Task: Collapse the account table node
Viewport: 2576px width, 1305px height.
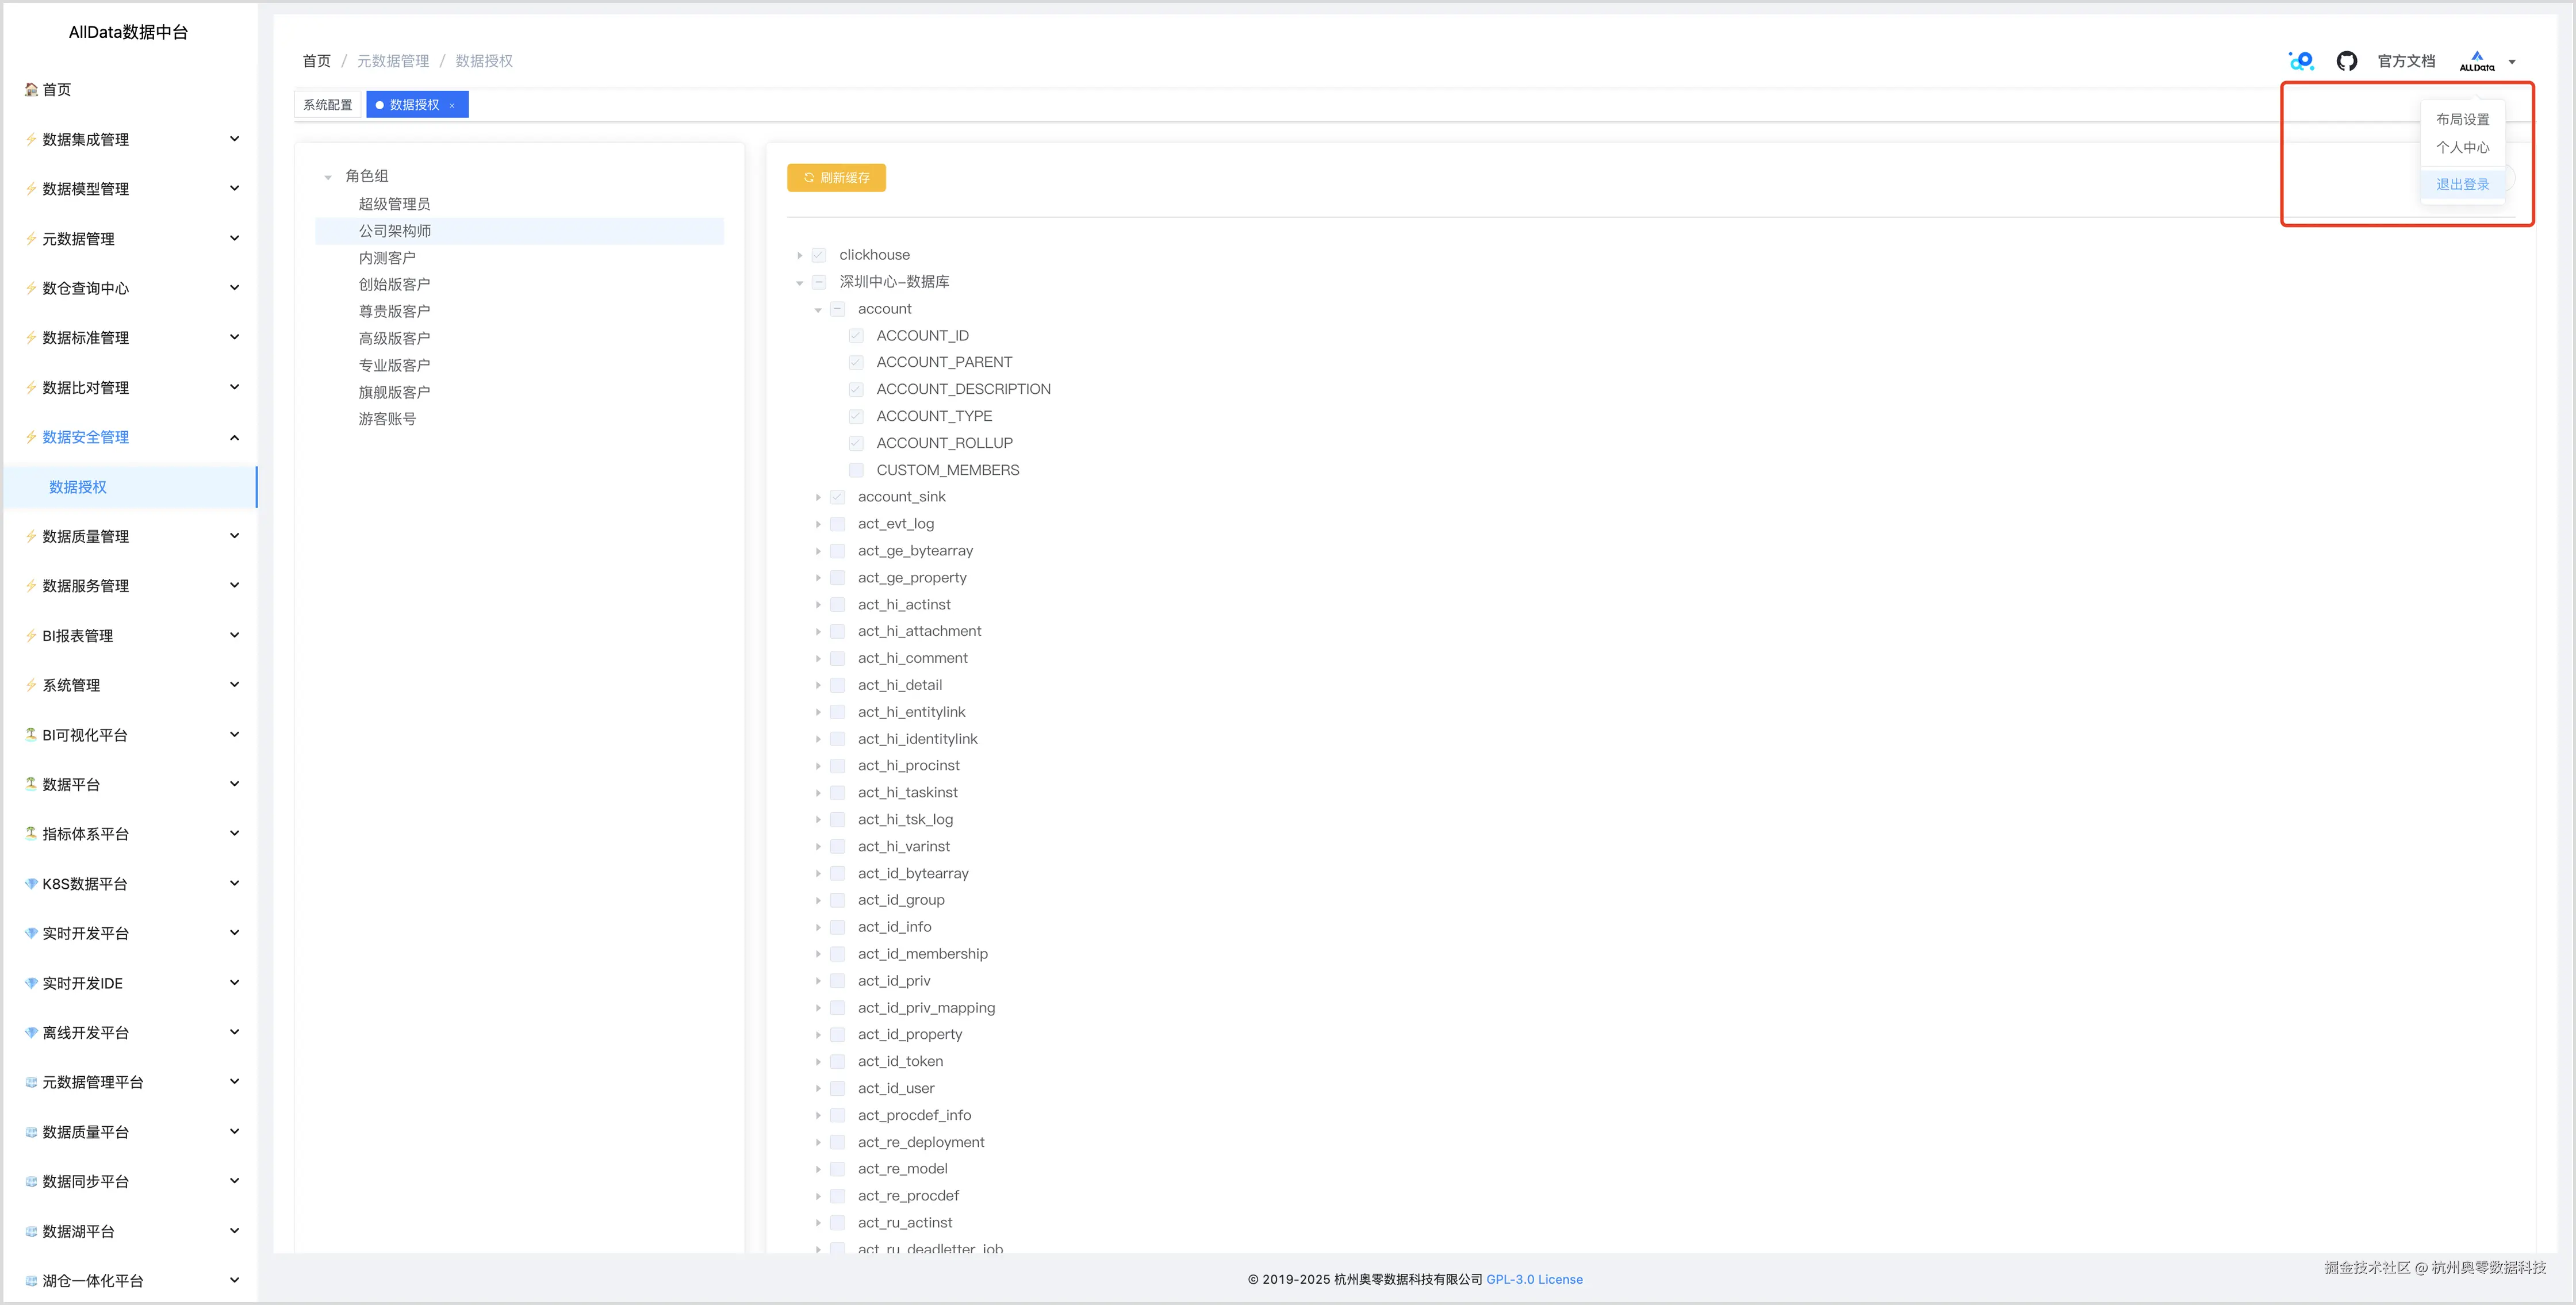Action: pos(818,310)
